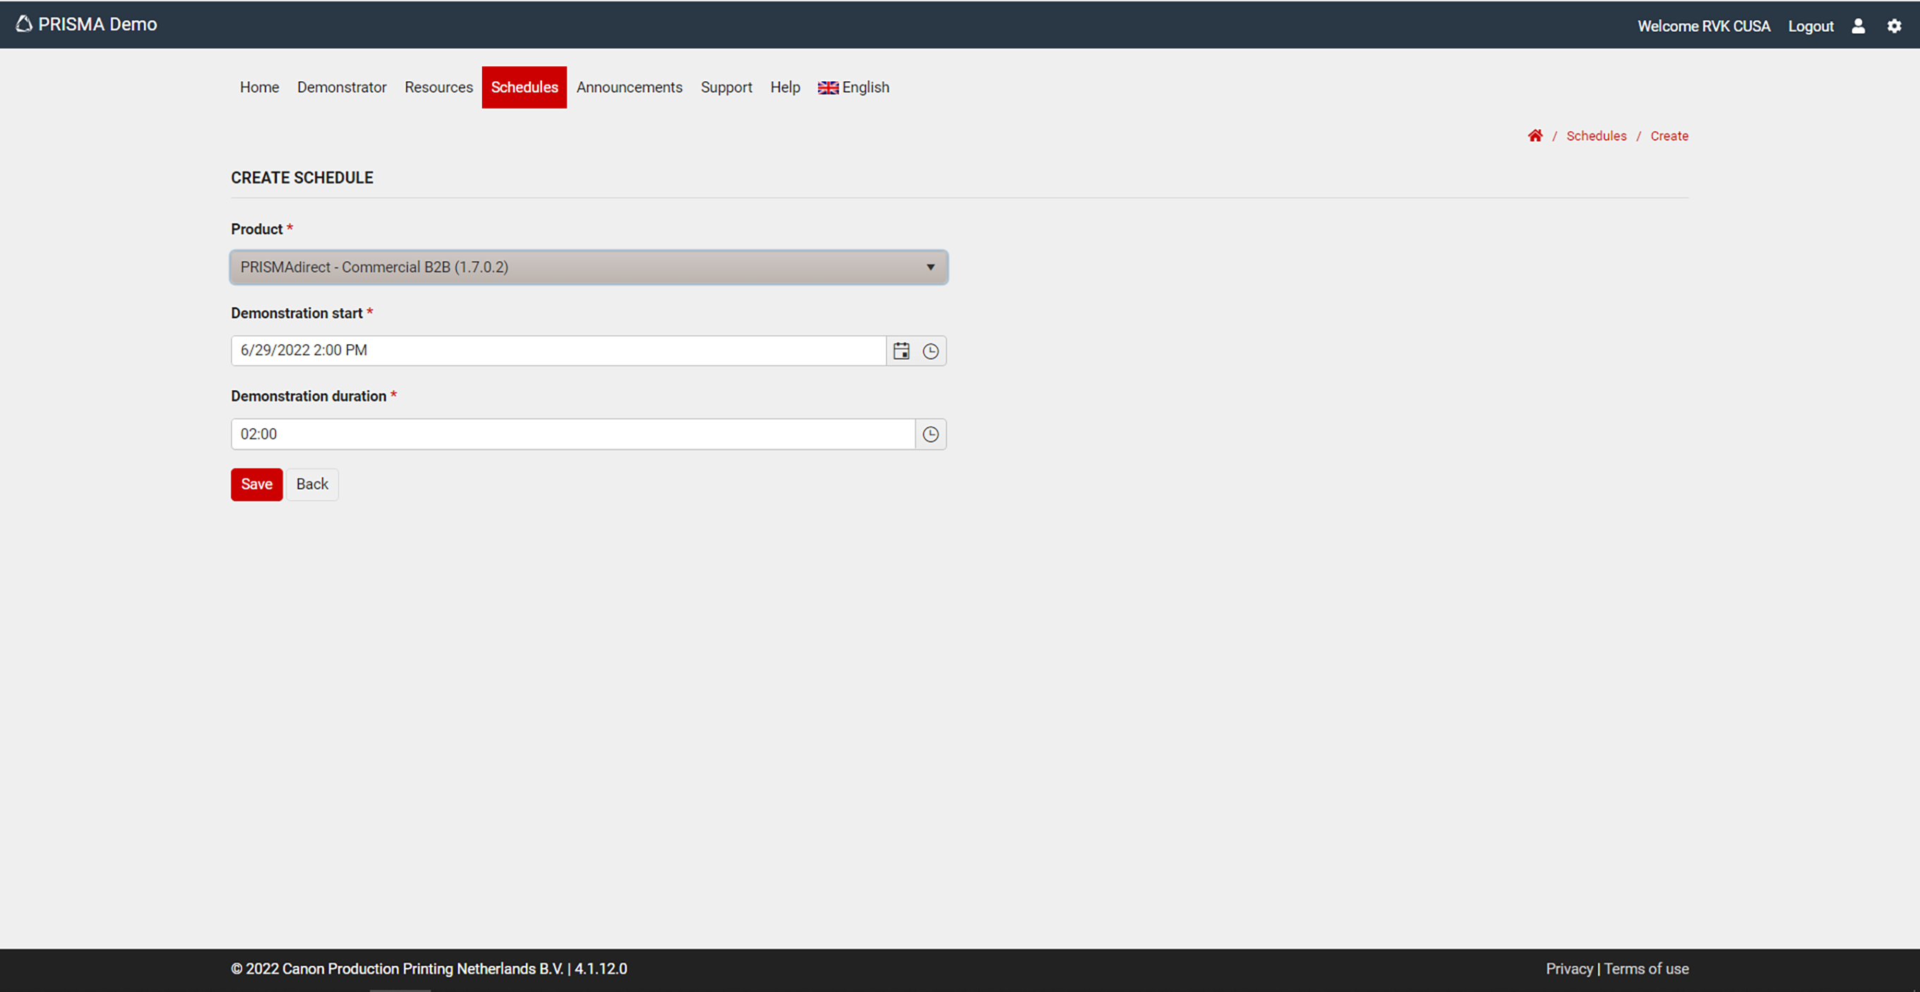Screen dimensions: 1920x992
Task: Open the Demonstration duration clock picker
Action: click(x=930, y=434)
